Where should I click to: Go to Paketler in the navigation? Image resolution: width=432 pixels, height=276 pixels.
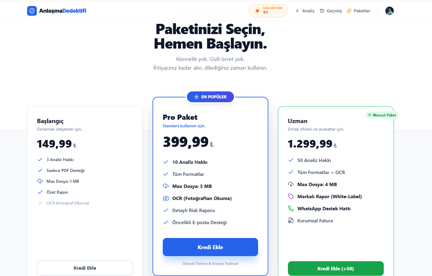coord(358,11)
